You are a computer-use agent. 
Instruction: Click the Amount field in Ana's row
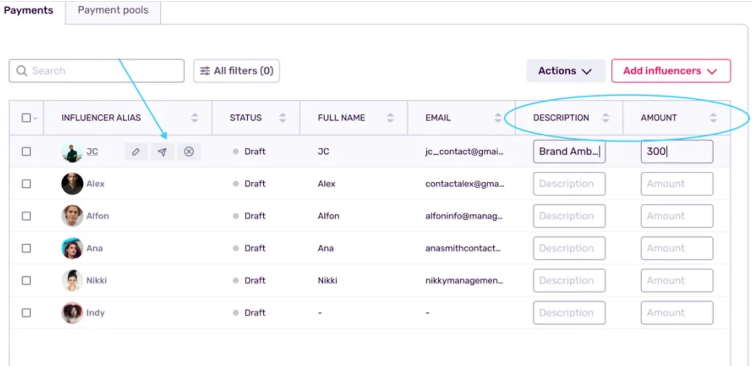(x=677, y=248)
